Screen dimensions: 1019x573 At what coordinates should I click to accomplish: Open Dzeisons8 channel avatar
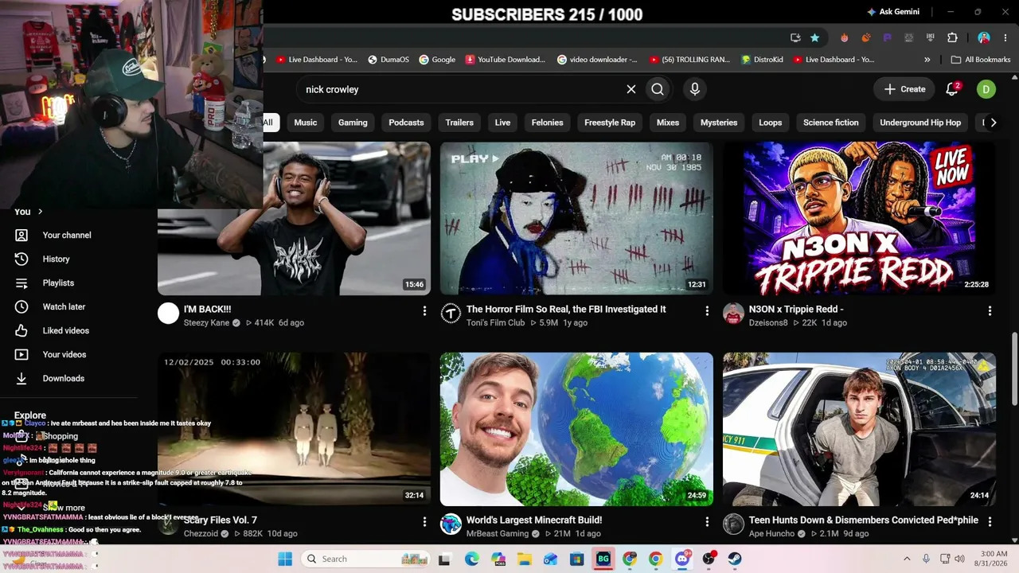click(734, 314)
